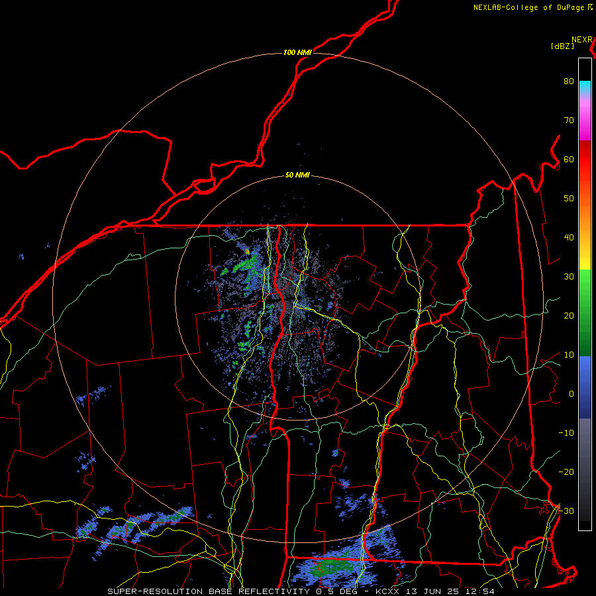Click the 100 NMI range ring label

tap(297, 52)
